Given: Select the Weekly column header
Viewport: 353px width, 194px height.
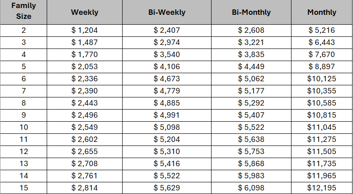Looking at the screenshot, I should point(84,12).
